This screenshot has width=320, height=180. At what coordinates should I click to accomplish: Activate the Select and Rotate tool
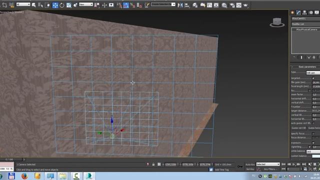tap(61, 5)
